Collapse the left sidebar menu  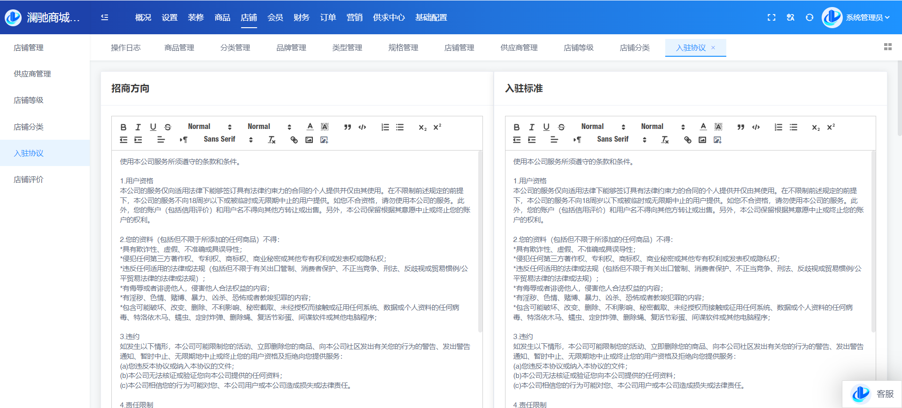pyautogui.click(x=105, y=17)
